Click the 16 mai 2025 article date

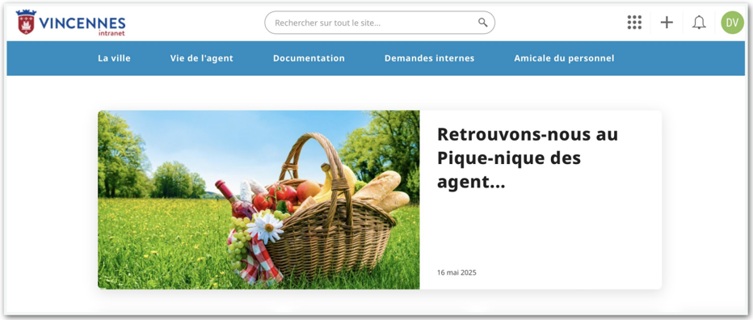point(456,272)
